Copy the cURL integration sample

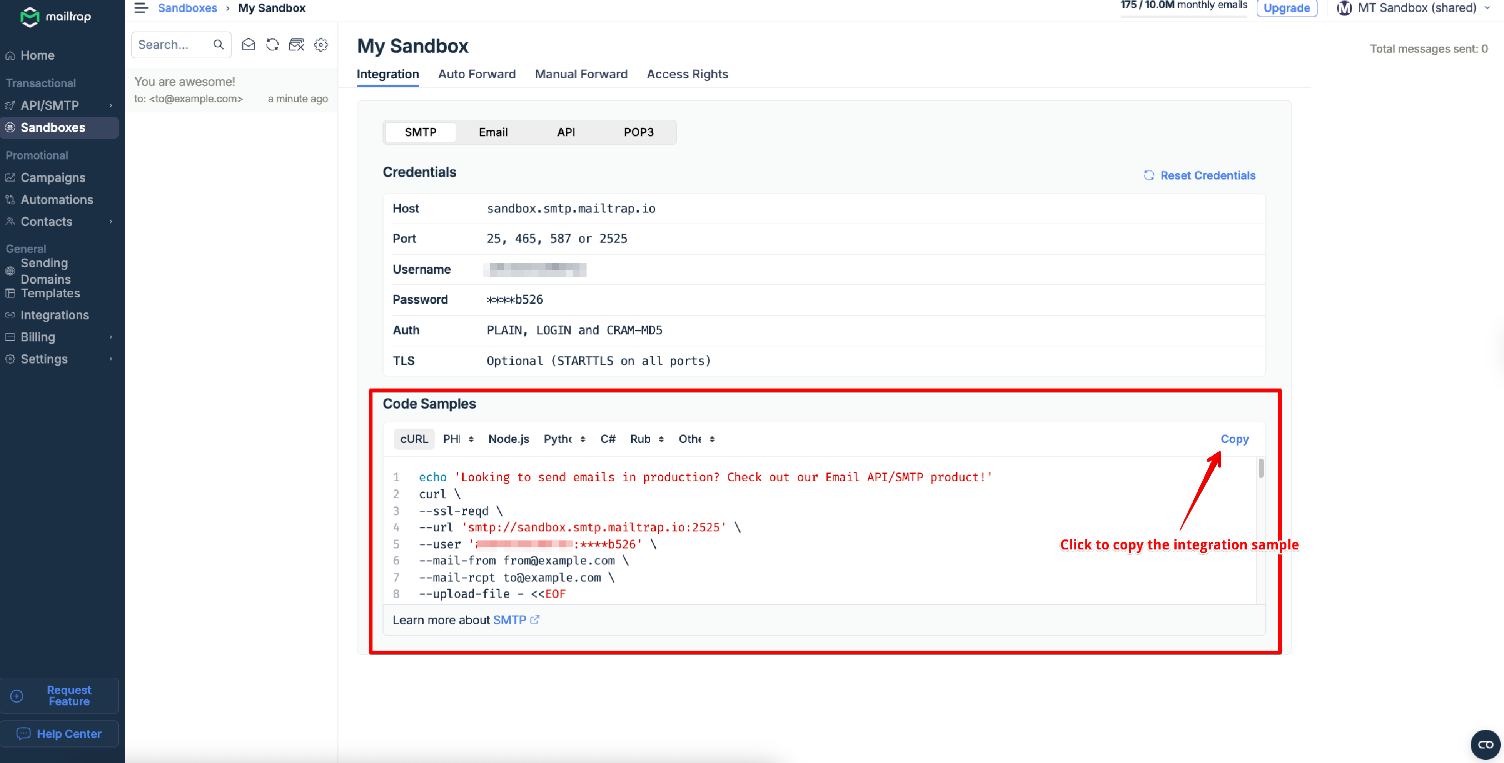click(1234, 439)
